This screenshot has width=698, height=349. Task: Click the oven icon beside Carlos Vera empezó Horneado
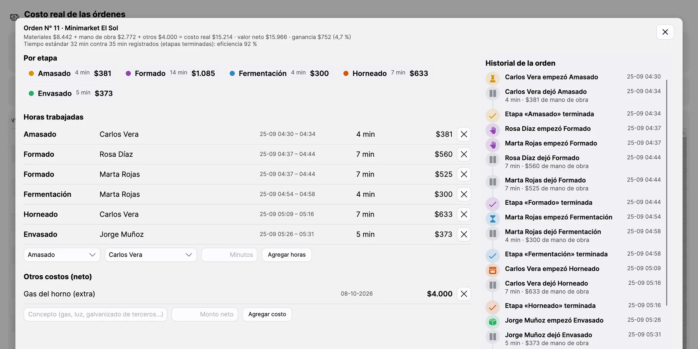[492, 270]
